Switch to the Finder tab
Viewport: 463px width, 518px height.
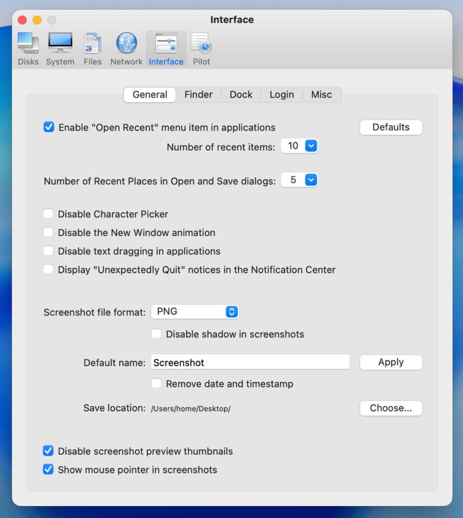(x=198, y=95)
